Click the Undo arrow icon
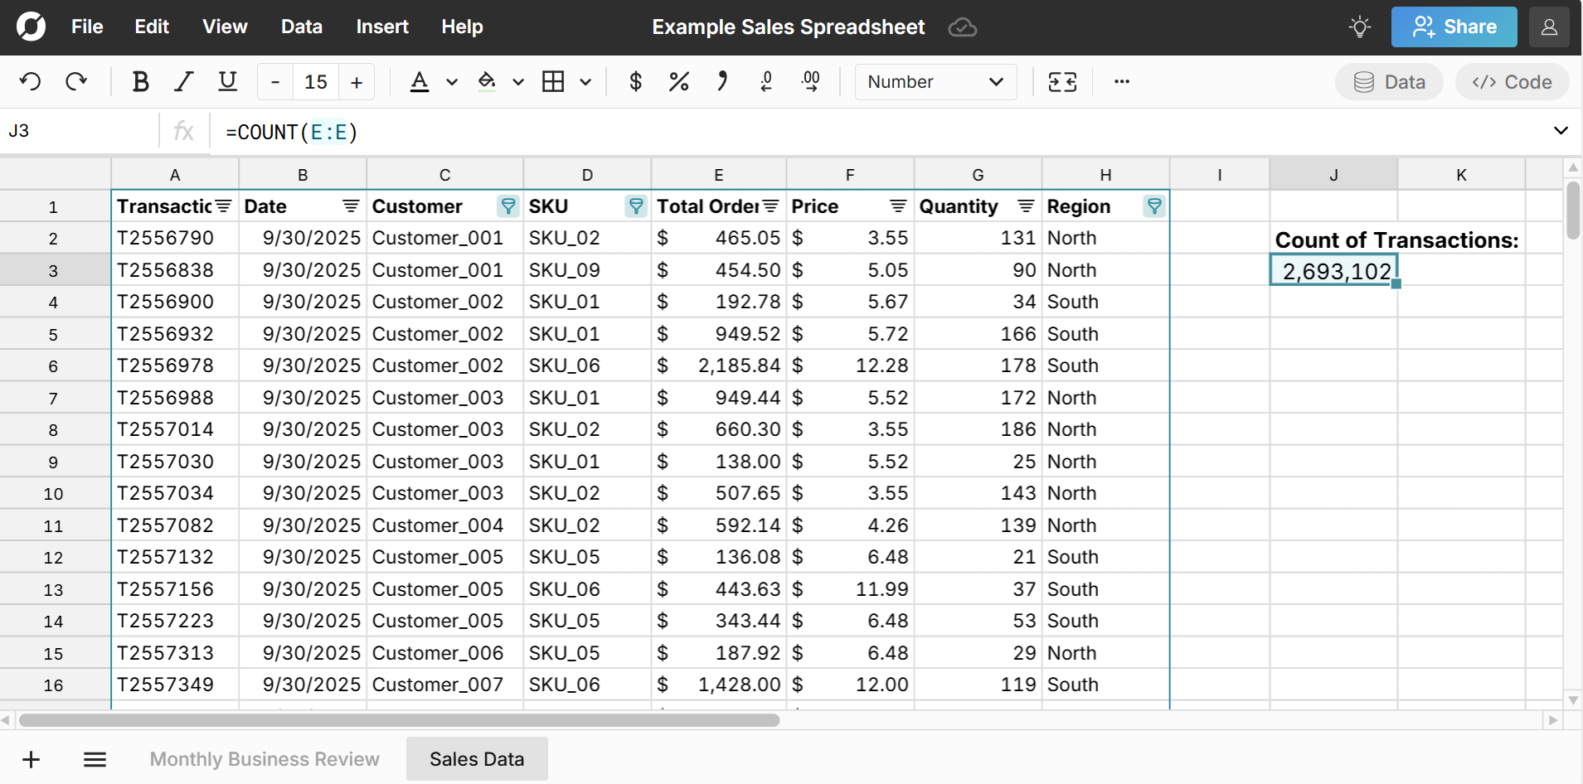 [31, 82]
